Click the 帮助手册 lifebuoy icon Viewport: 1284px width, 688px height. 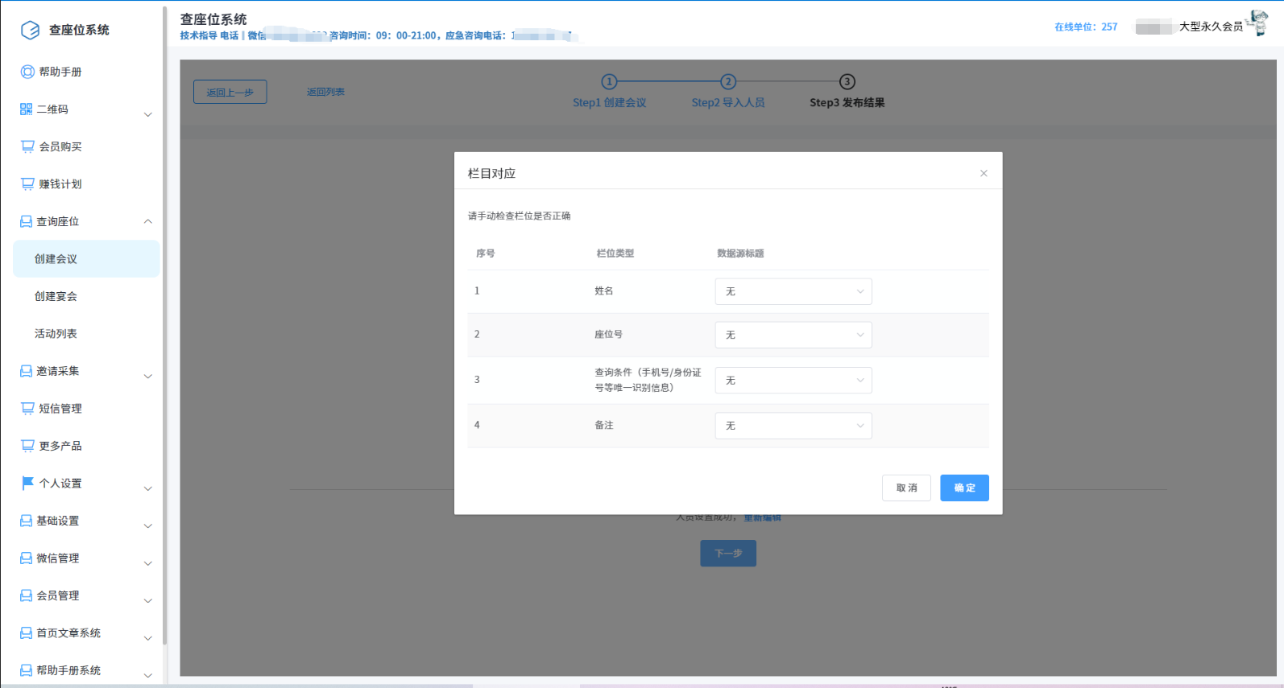pos(27,72)
